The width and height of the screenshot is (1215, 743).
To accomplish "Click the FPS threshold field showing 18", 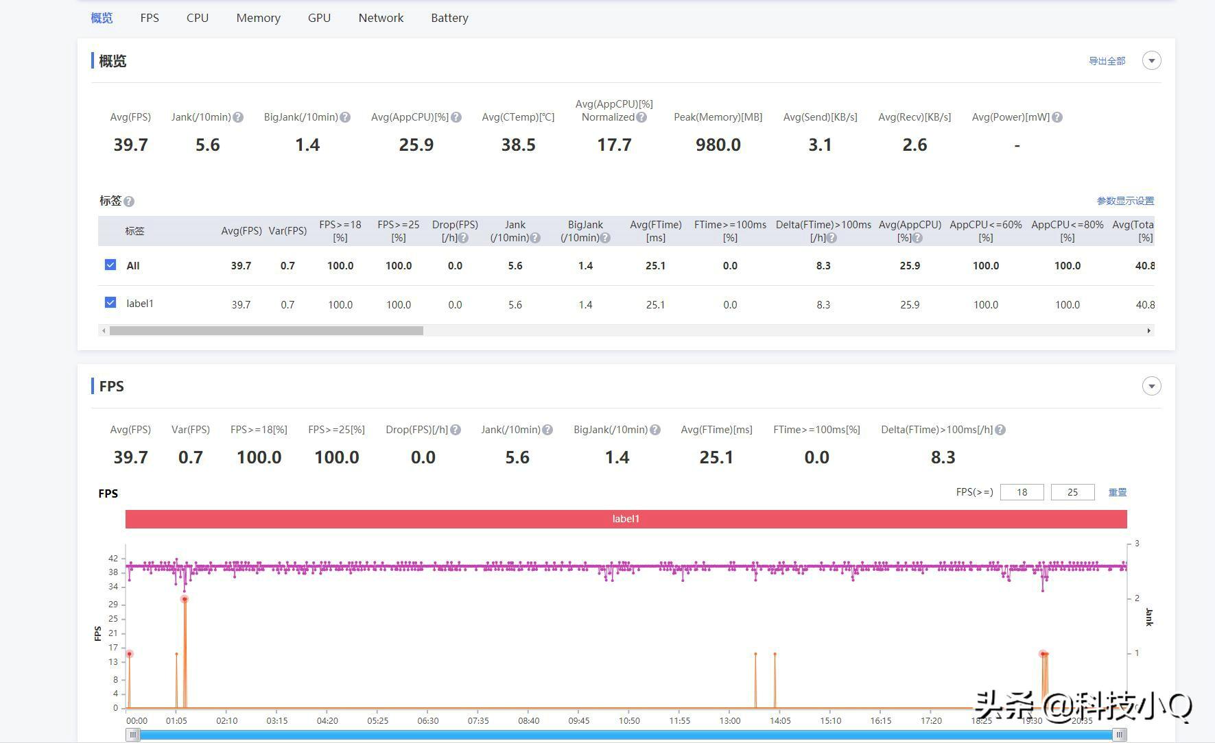I will point(1022,492).
